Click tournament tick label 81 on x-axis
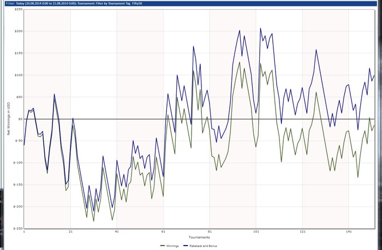 click(210, 231)
